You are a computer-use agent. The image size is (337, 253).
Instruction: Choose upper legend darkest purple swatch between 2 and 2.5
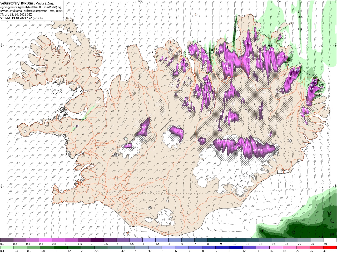tap(97, 240)
